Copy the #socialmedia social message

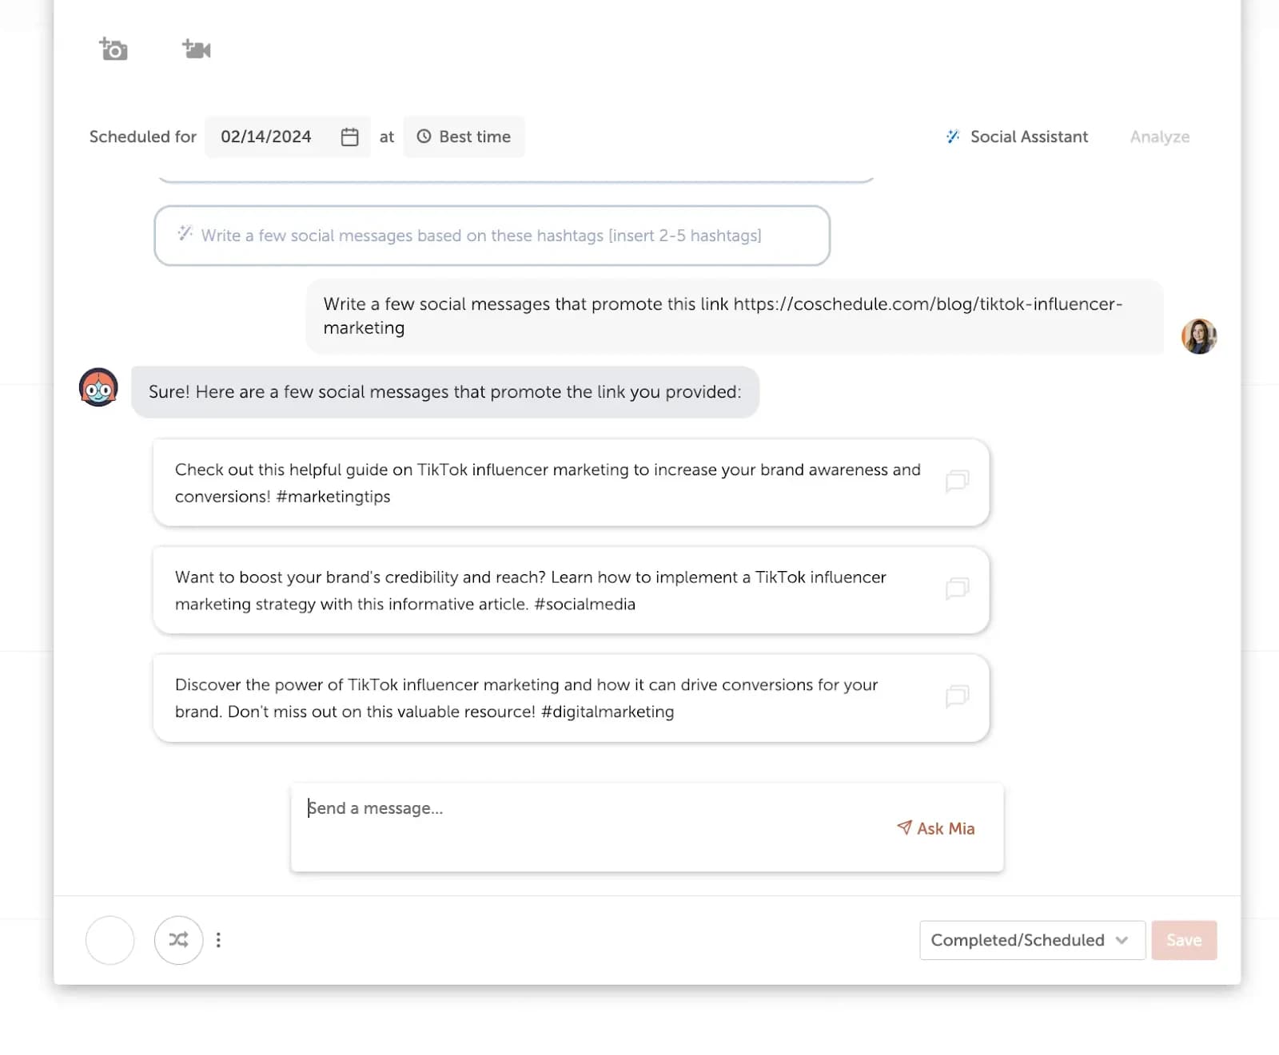point(957,589)
